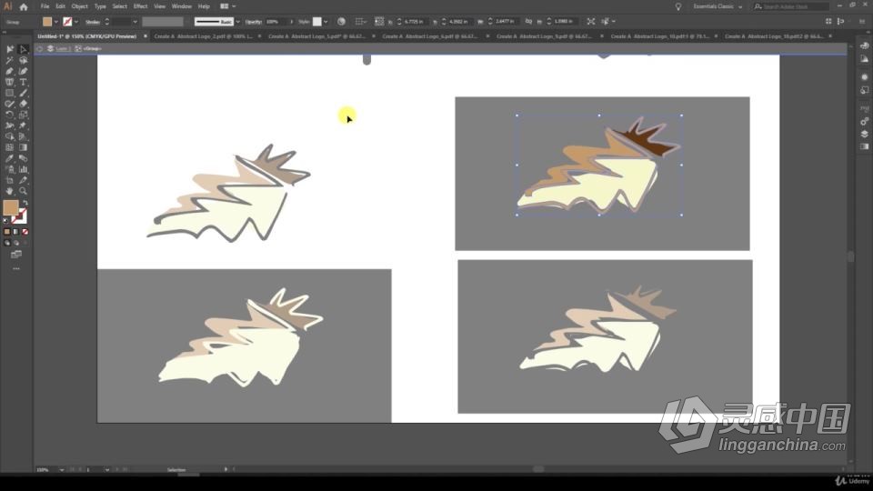Image resolution: width=873 pixels, height=491 pixels.
Task: Open the Layers panel icon in right dock
Action: point(864,135)
